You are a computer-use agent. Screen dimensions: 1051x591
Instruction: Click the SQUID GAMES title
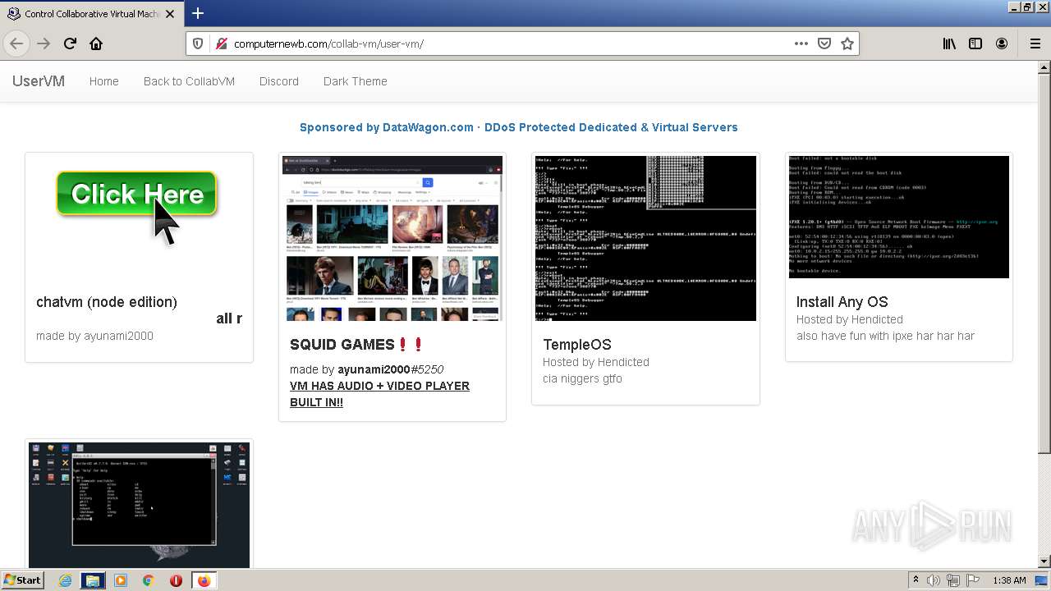click(x=357, y=345)
